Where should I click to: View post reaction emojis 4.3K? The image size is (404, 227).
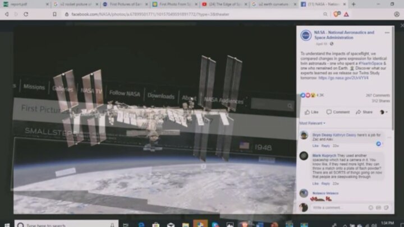point(312,95)
